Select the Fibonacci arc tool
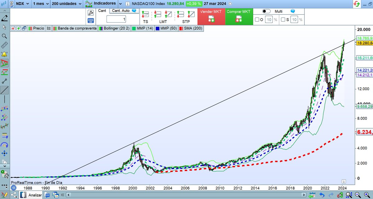Screen dimensions: 373x199 pos(4,144)
